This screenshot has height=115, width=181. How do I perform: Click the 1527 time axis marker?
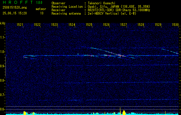tap(124, 24)
